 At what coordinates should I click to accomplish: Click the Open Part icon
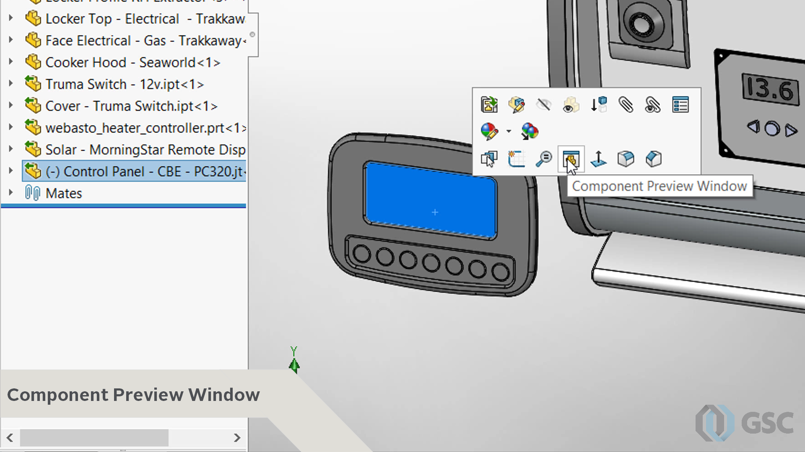489,105
